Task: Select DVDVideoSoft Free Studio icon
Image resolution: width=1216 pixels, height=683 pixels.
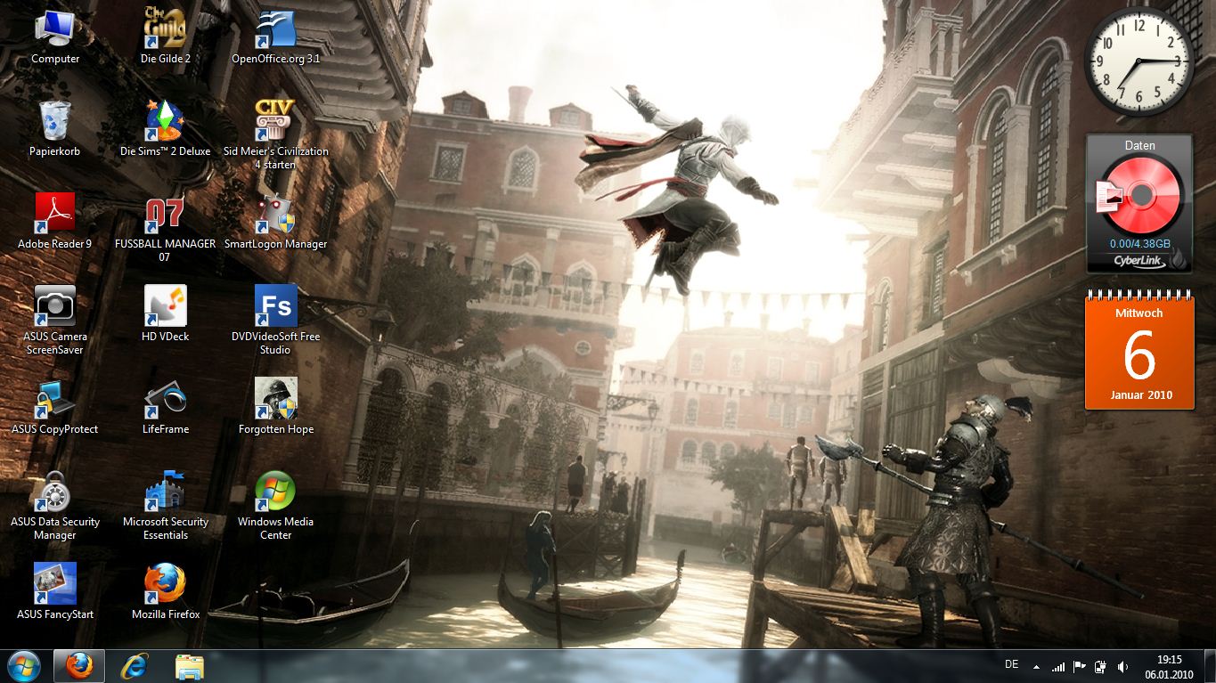Action: 276,321
